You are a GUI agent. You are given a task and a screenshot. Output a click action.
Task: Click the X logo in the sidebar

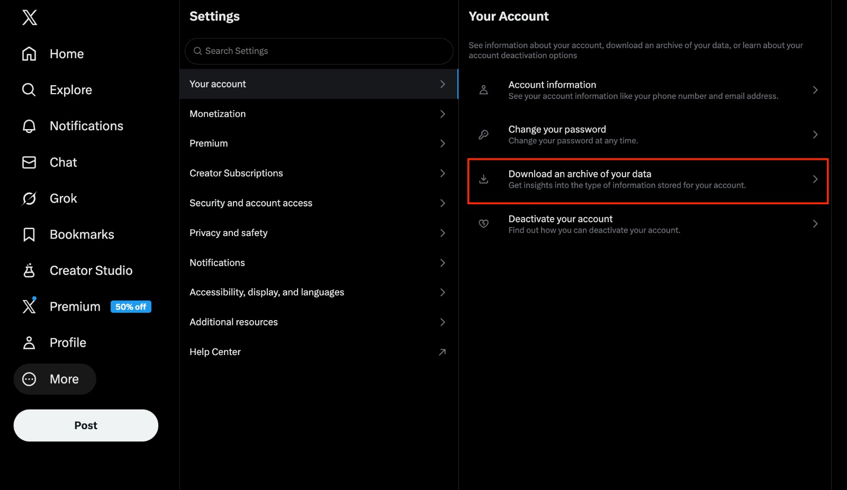click(30, 17)
